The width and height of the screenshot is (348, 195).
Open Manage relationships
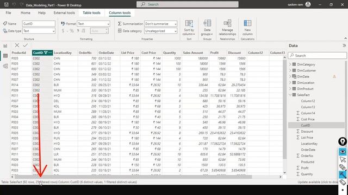click(x=227, y=28)
